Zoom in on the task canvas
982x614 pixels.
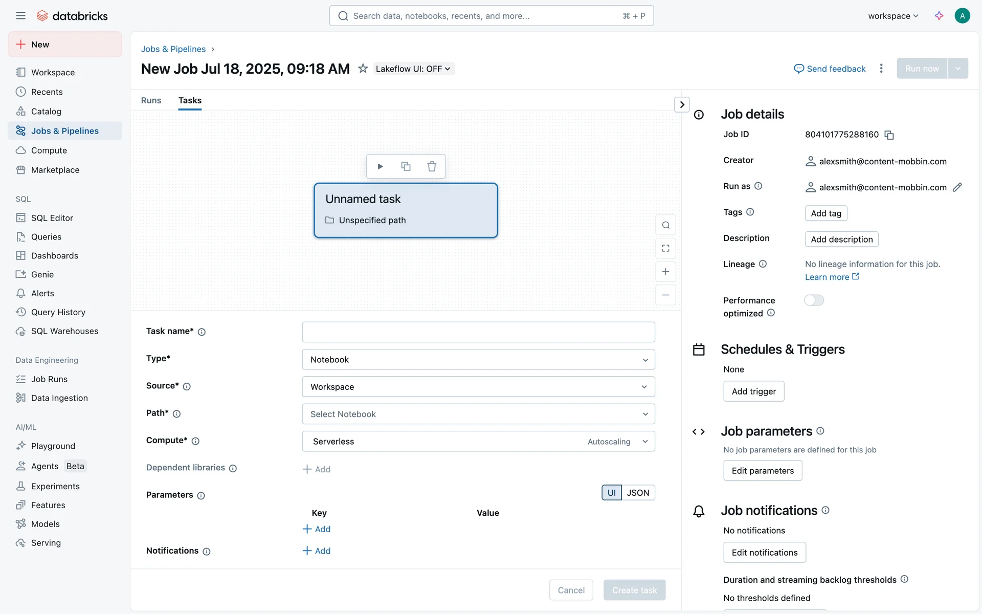point(665,272)
